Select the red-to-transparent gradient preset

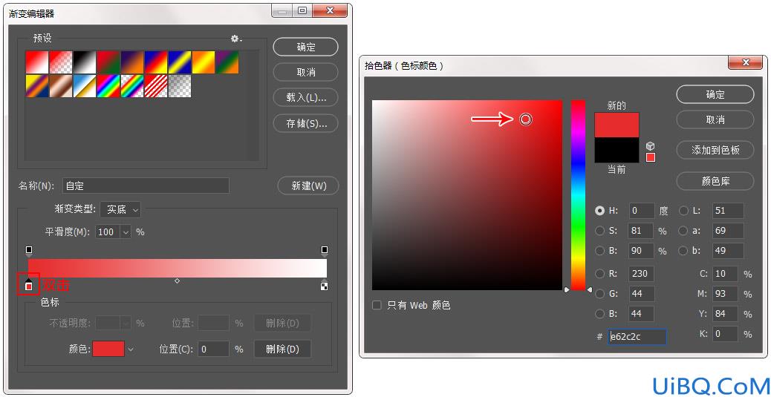(61, 62)
